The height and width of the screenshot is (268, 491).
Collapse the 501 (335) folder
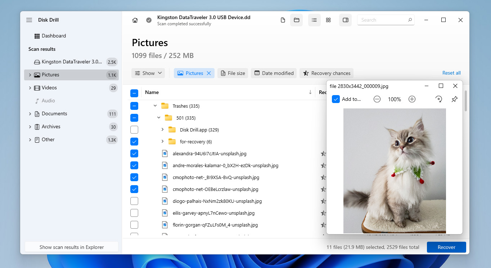pos(159,118)
